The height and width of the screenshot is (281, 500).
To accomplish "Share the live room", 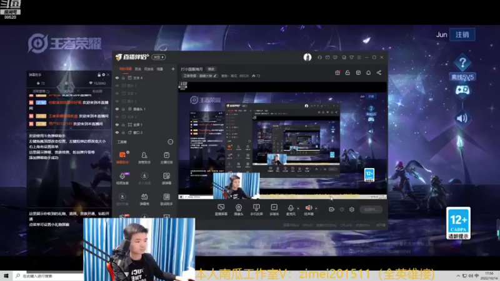I will (x=379, y=72).
